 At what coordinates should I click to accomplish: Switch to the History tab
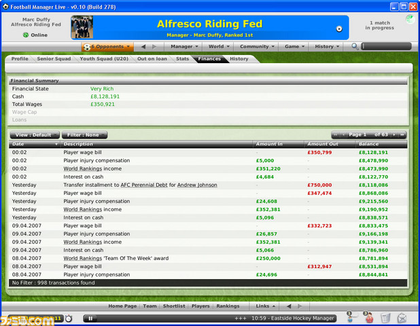[x=239, y=59]
